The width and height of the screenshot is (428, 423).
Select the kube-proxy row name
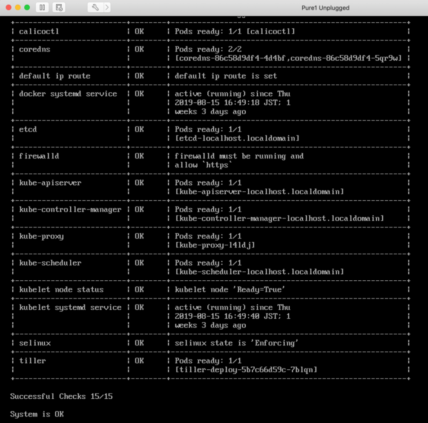pyautogui.click(x=41, y=236)
